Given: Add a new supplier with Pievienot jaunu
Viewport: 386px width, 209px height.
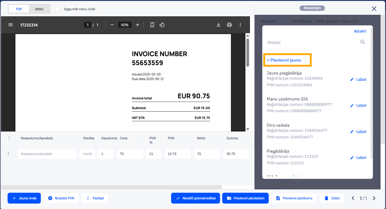Looking at the screenshot, I should tap(284, 60).
